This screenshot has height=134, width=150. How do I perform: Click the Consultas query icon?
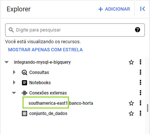tap(25, 72)
